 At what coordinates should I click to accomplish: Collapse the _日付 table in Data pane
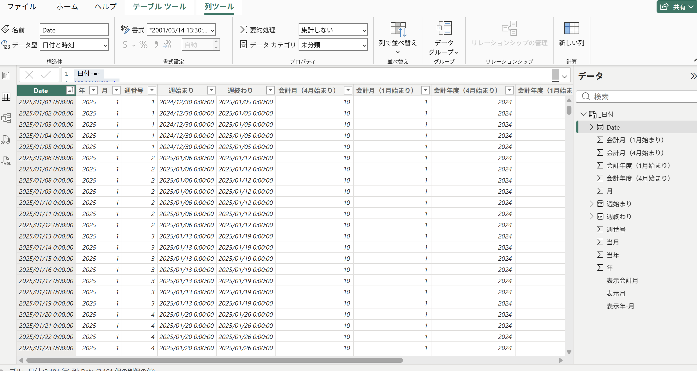tap(583, 114)
